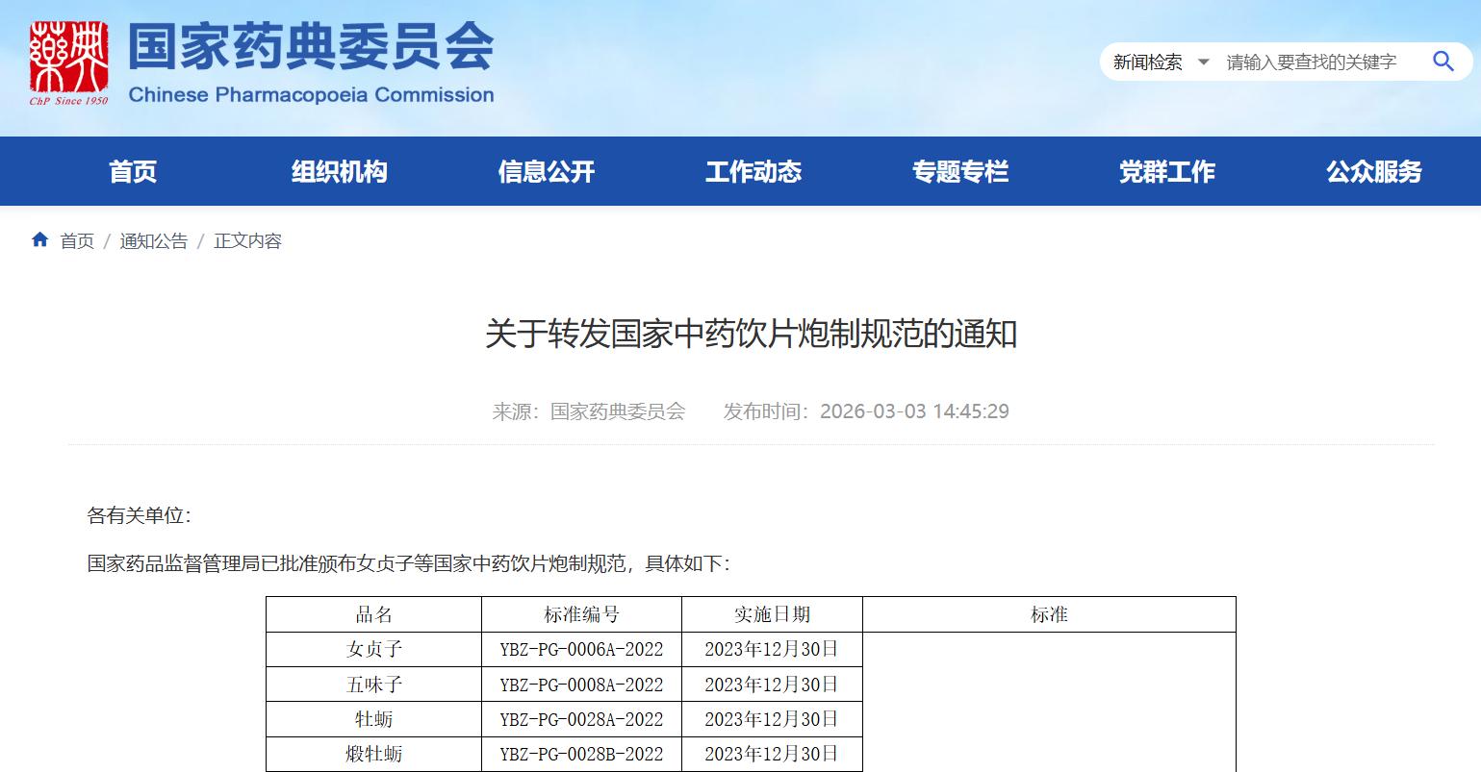Screen dimensions: 1481x772
Task: Open 专题专栏 navigation item
Action: tap(960, 172)
